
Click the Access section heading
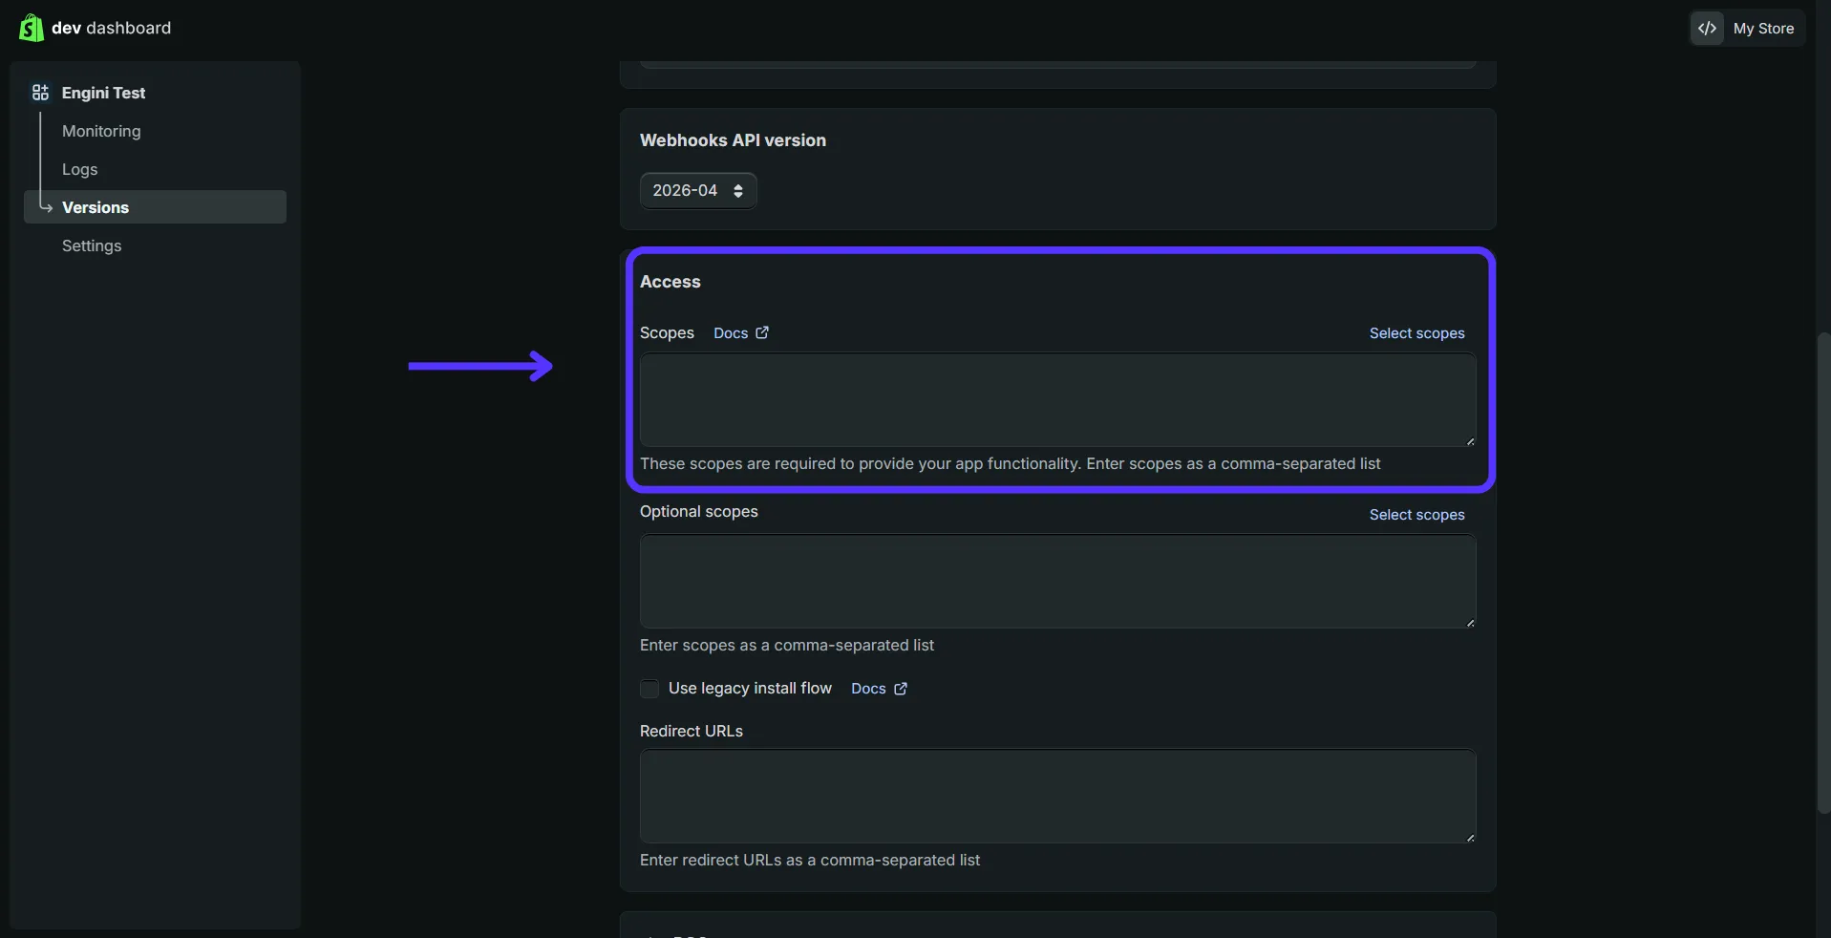[x=670, y=282]
